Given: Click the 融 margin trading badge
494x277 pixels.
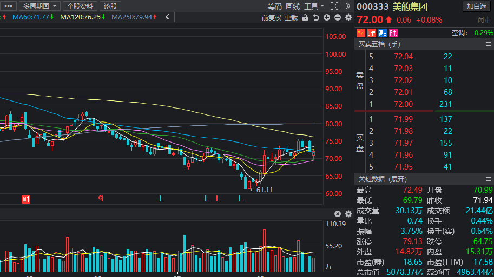Looking at the screenshot, I should coord(382,33).
